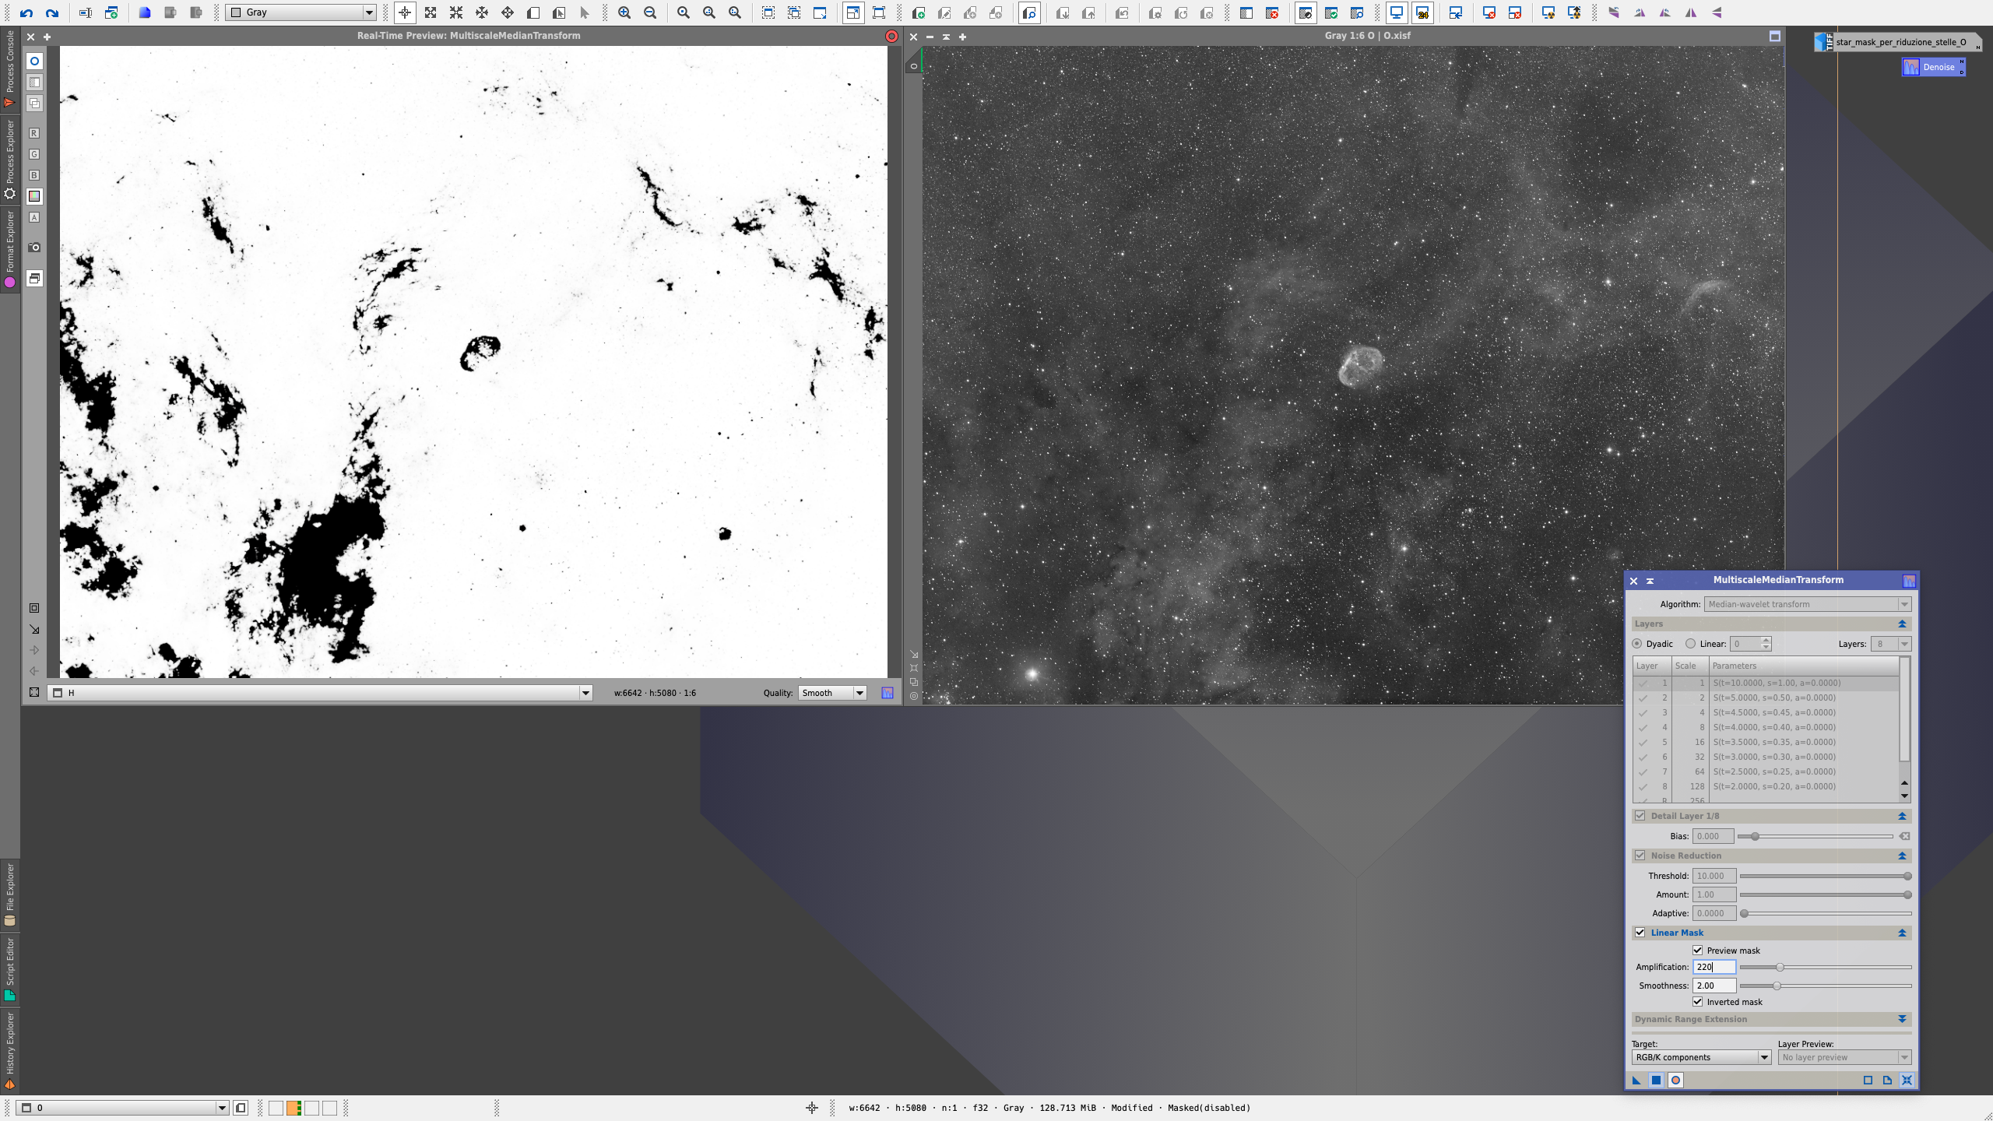Uncheck the Preview mask checkbox
1993x1121 pixels.
coord(1697,951)
